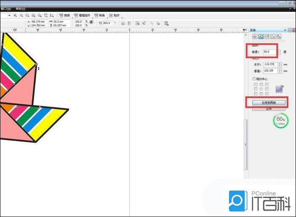Click the 86% network speed widget
This screenshot has width=296, height=217.
(x=280, y=121)
